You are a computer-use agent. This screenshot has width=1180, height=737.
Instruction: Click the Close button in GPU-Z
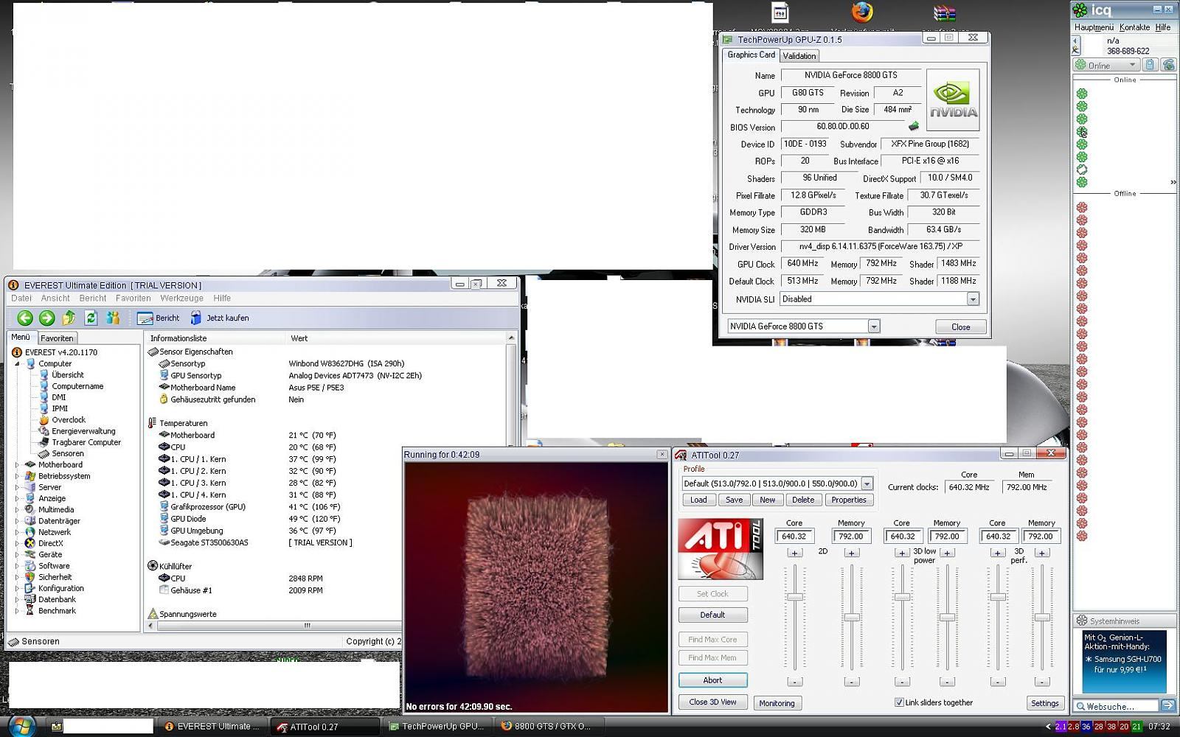tap(960, 326)
